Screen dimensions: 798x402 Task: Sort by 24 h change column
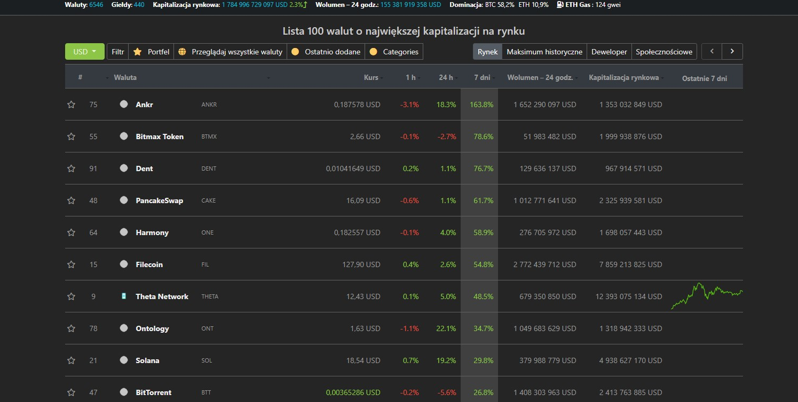(x=446, y=77)
